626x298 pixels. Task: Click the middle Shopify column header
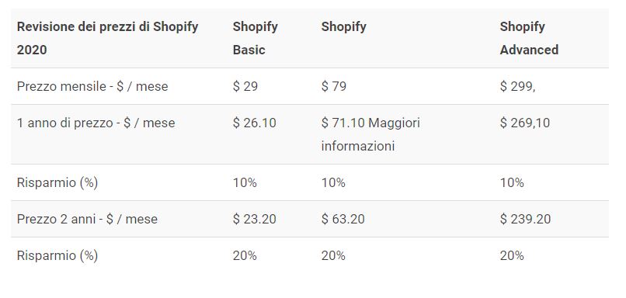click(x=344, y=26)
